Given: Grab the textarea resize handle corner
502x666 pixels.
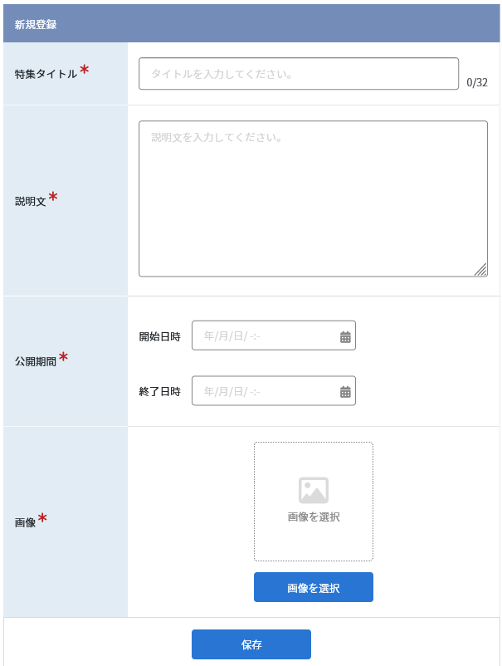Looking at the screenshot, I should (480, 270).
